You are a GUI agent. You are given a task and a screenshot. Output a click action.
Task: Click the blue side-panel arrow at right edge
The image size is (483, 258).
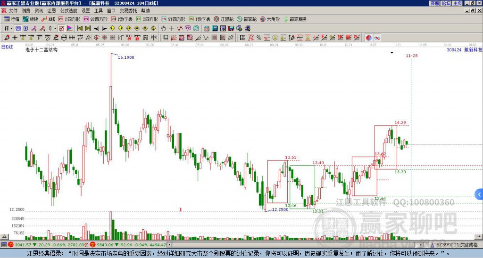point(479,194)
